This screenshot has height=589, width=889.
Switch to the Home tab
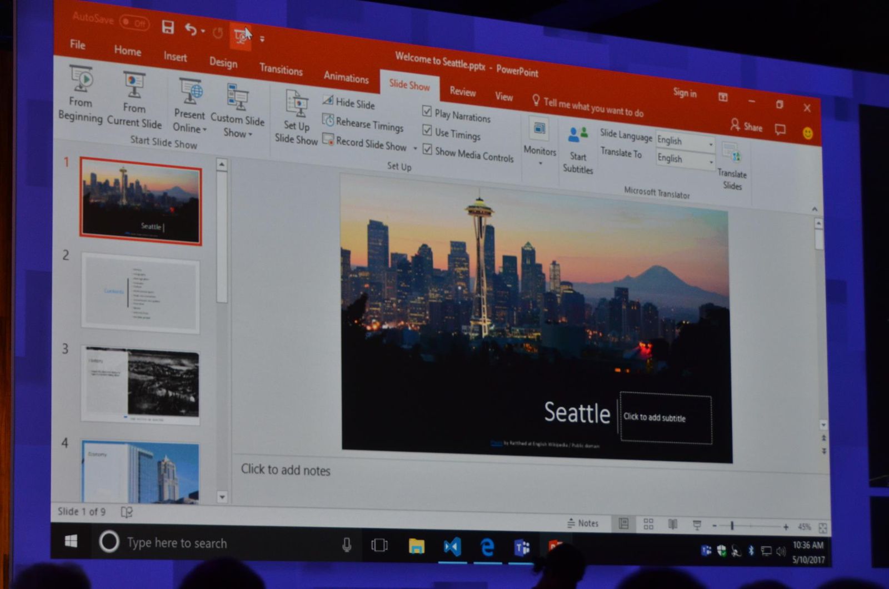click(x=127, y=51)
